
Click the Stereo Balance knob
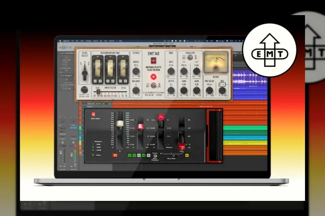[136, 90]
